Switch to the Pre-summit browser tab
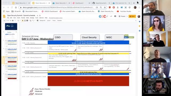The width and height of the screenshot is (171, 96). (x=121, y=3)
